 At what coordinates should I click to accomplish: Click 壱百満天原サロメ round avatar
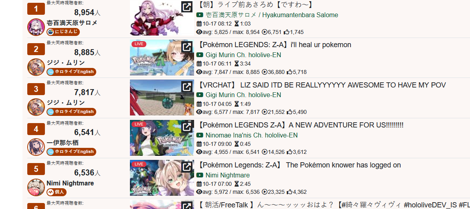click(36, 27)
